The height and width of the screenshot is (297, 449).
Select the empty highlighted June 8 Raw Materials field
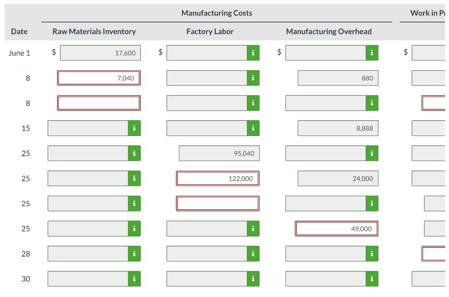click(99, 103)
